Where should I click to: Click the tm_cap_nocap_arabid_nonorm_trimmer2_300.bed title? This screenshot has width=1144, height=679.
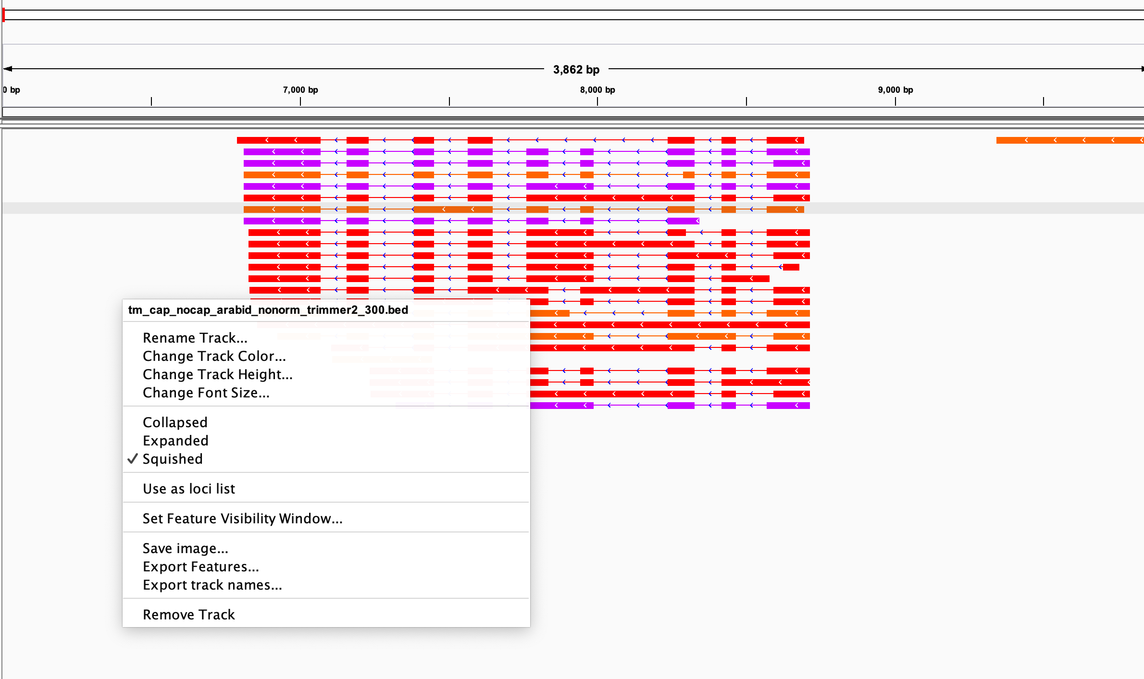tap(267, 310)
